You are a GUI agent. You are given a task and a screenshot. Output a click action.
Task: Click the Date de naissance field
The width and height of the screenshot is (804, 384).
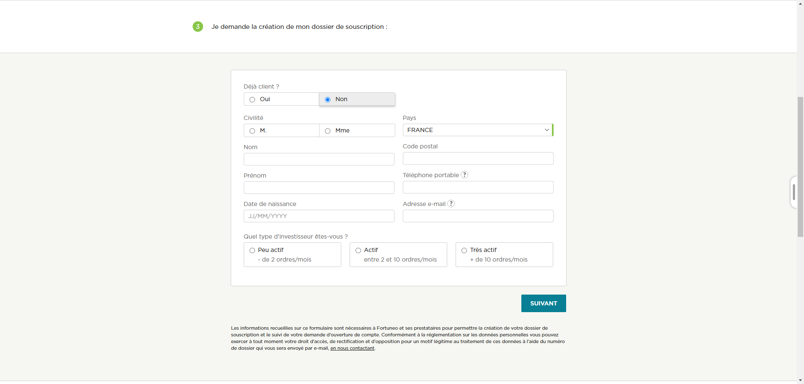coord(319,216)
